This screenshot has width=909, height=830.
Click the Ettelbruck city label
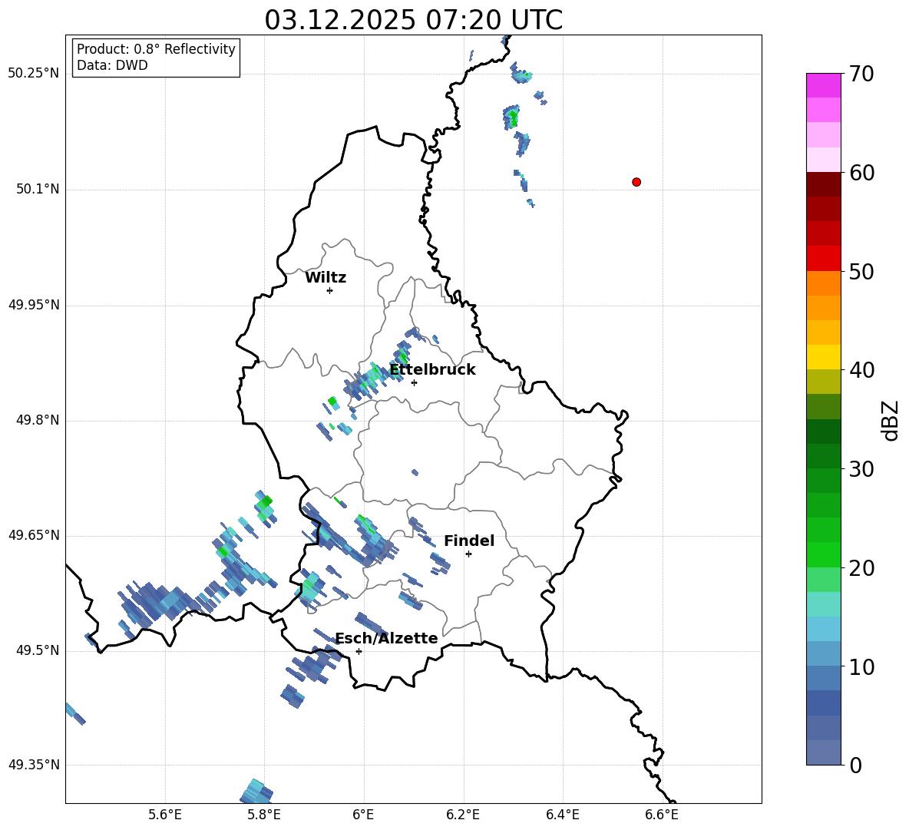[x=432, y=370]
